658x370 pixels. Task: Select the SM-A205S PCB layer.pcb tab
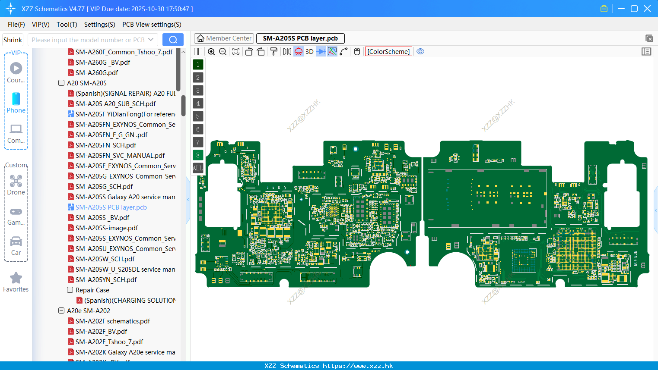pyautogui.click(x=300, y=38)
